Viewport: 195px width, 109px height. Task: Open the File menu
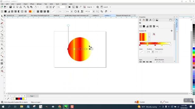click(2, 4)
